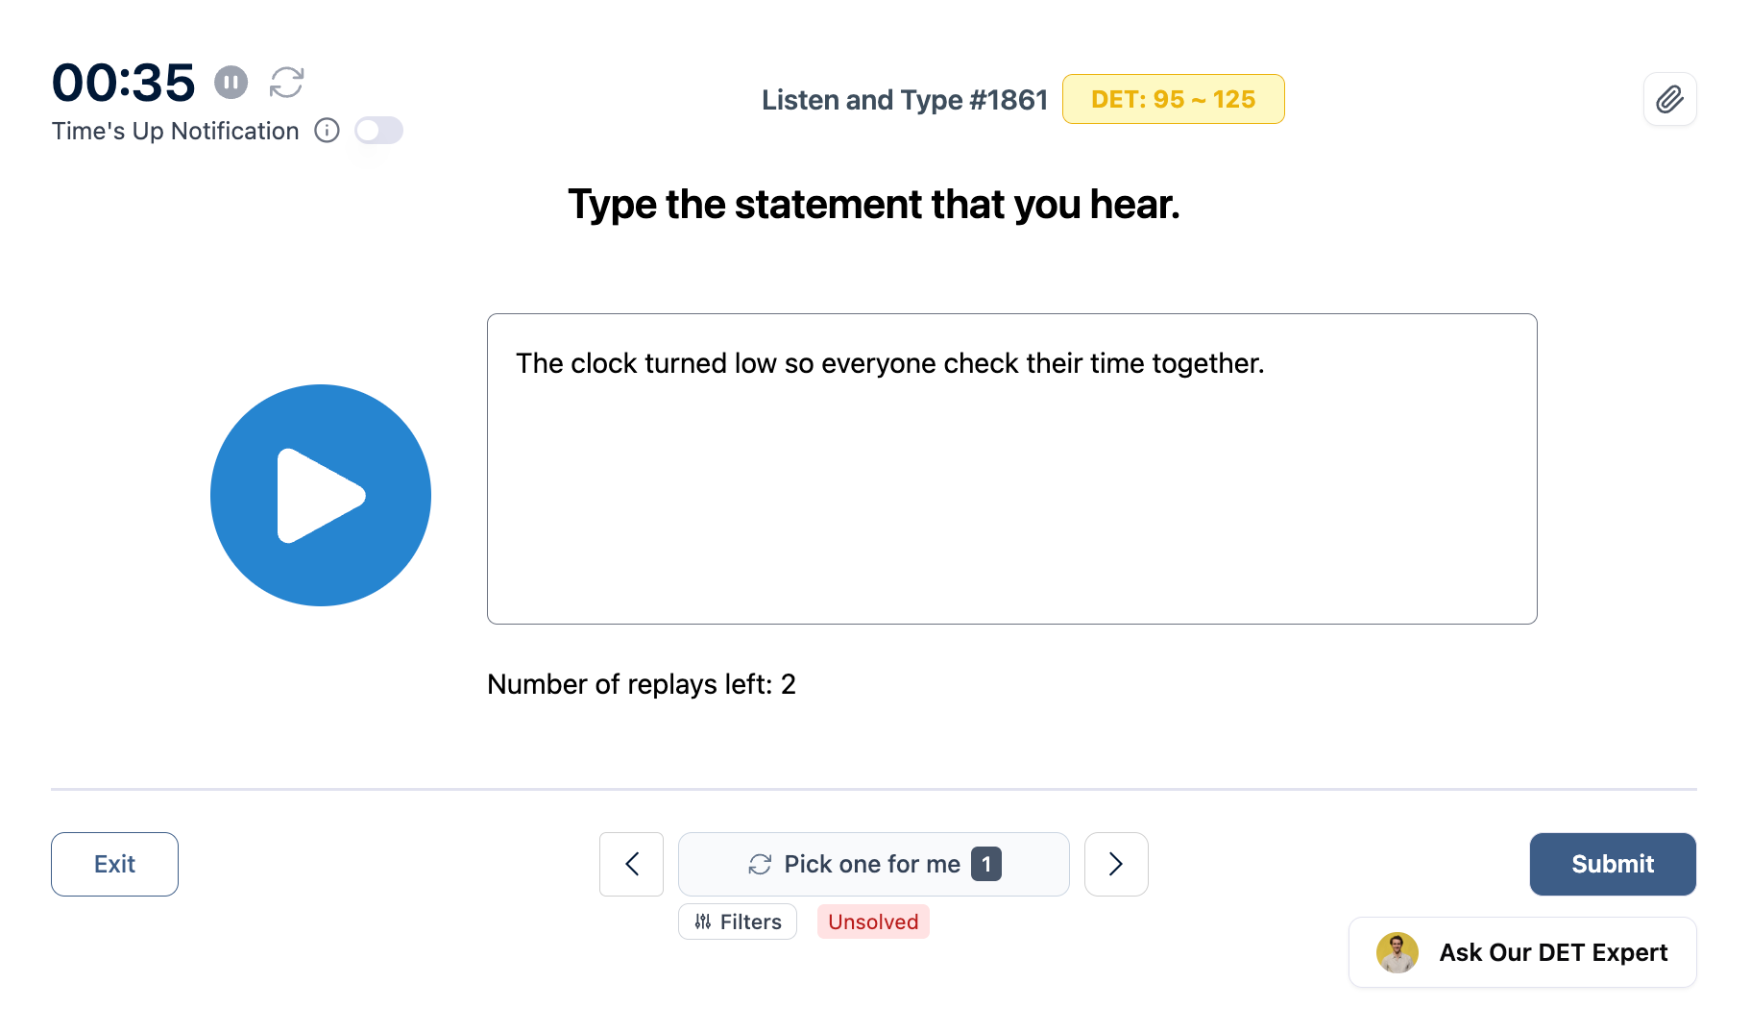Exit the practice question
1750x1032 pixels.
114,864
